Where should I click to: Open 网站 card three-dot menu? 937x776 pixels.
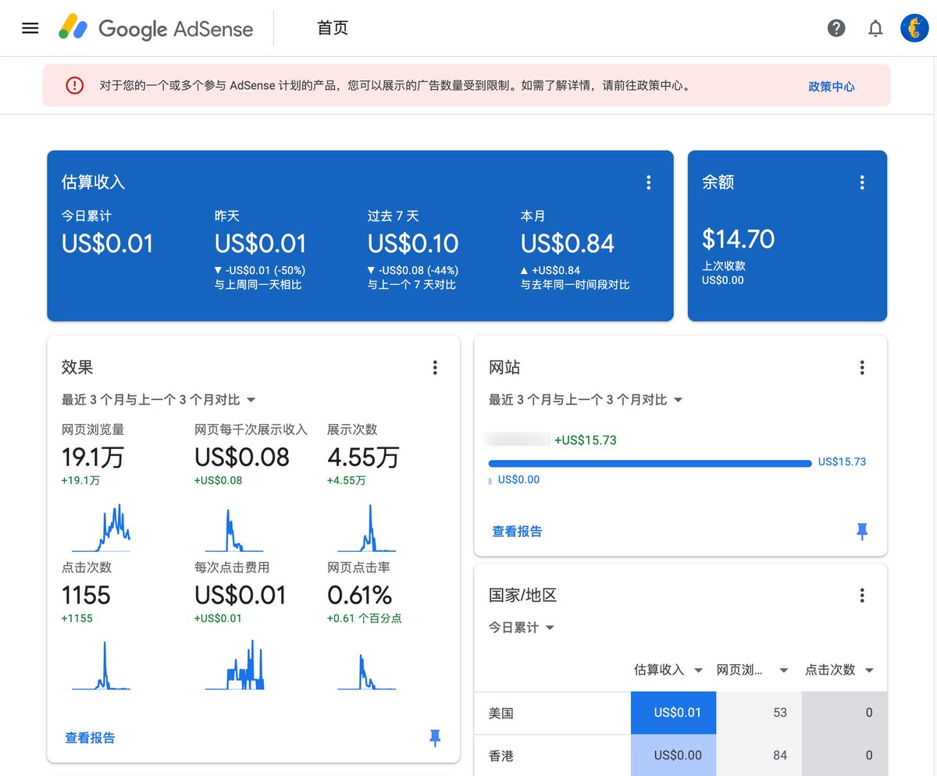click(x=862, y=368)
